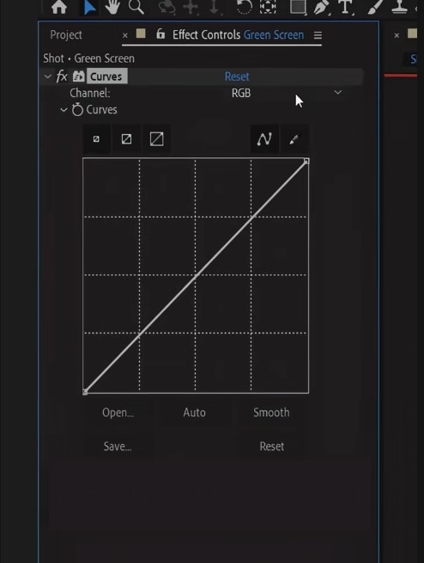Select the Curves effect name label

click(x=106, y=76)
